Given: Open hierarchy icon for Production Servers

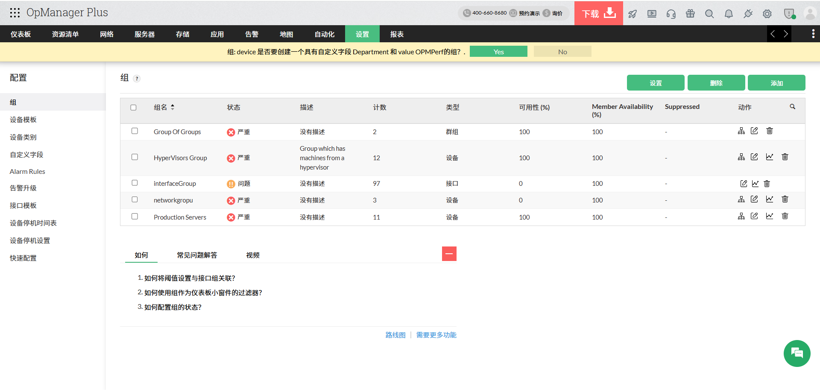Looking at the screenshot, I should 741,217.
